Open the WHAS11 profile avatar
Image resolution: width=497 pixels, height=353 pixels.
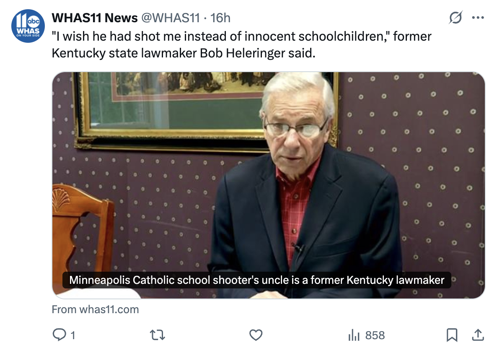pyautogui.click(x=28, y=26)
